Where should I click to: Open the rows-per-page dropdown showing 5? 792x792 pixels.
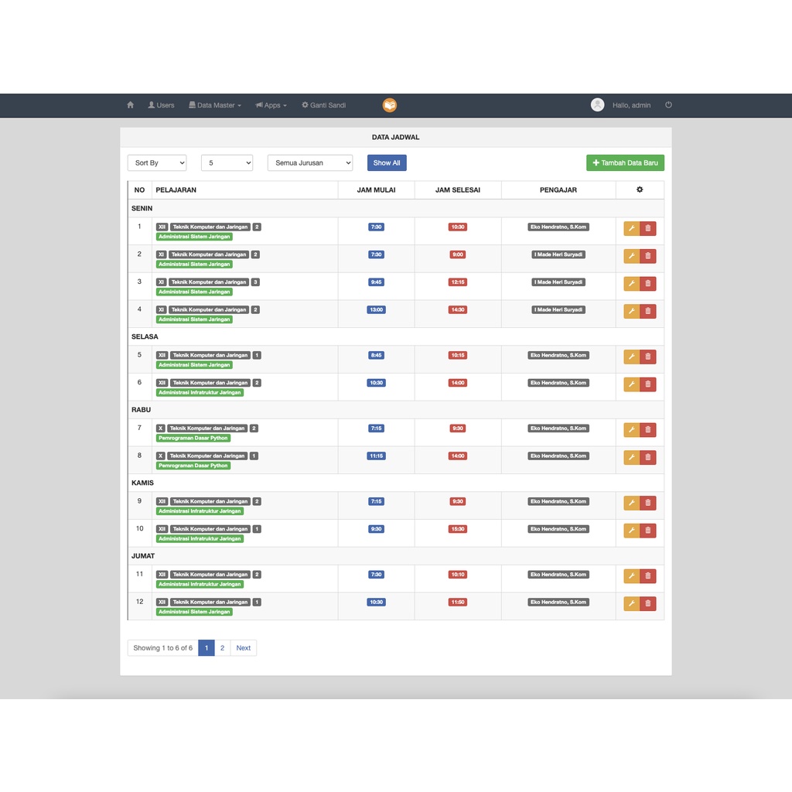click(227, 162)
